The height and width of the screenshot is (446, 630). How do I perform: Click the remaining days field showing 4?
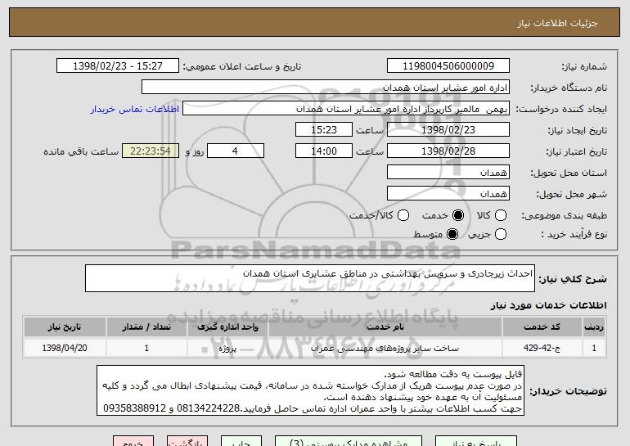click(x=236, y=151)
